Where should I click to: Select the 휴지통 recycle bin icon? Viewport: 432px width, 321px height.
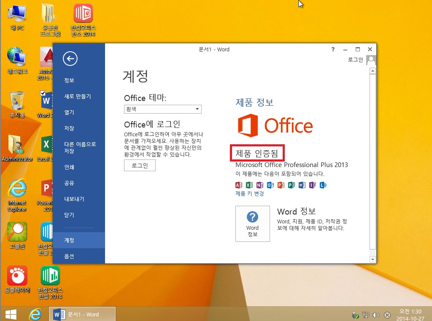click(17, 104)
